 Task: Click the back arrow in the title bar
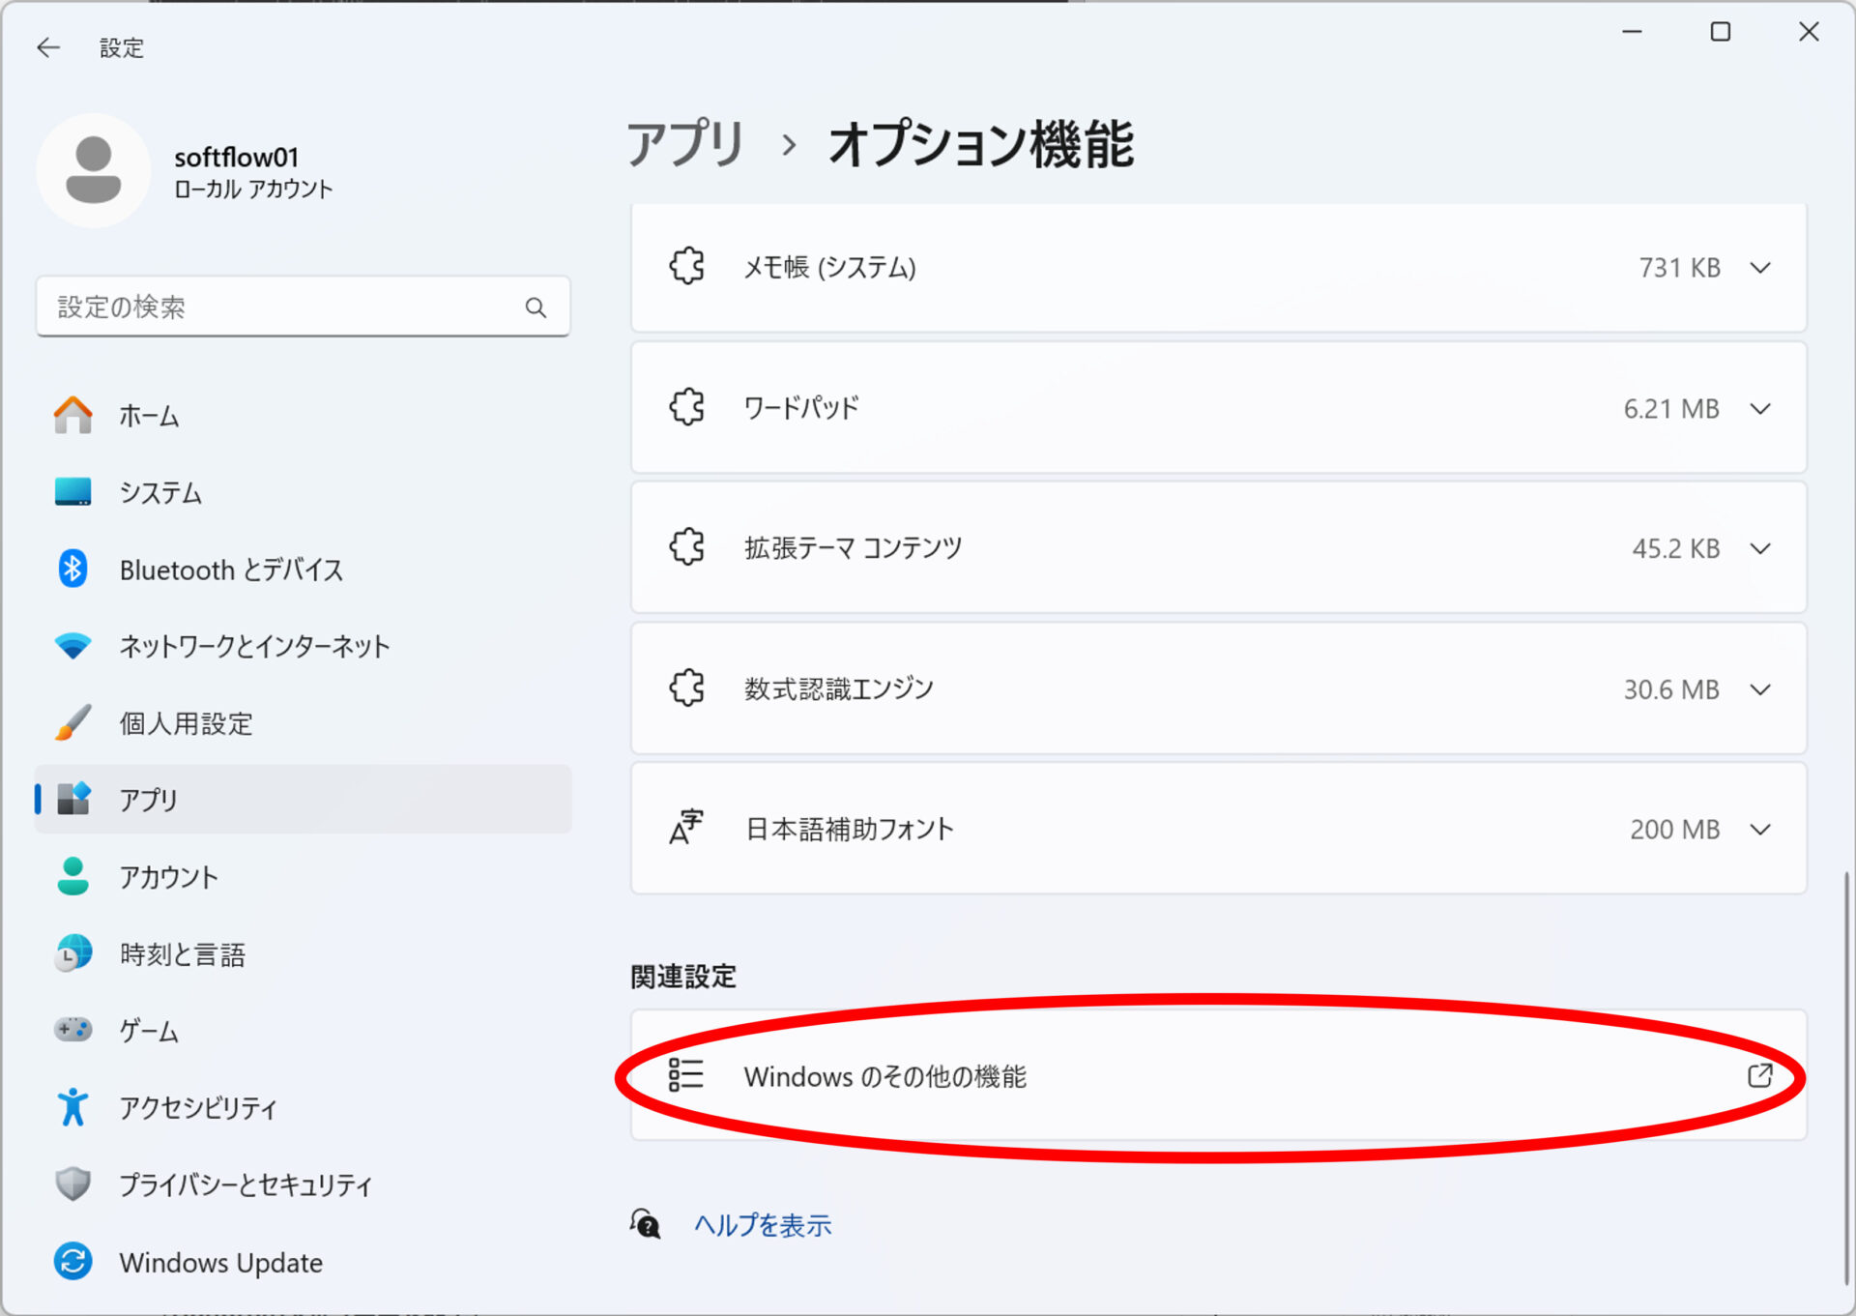pyautogui.click(x=48, y=47)
